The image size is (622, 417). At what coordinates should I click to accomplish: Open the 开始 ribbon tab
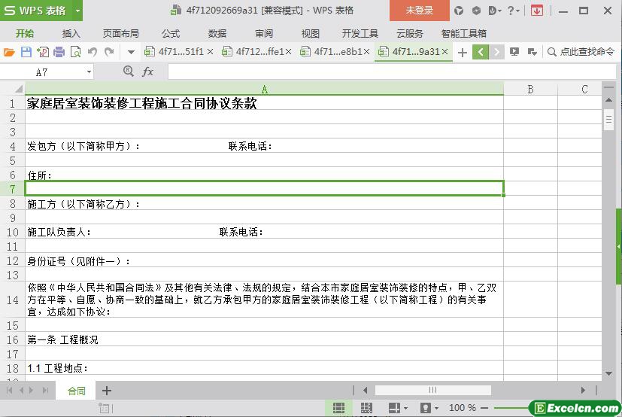(25, 33)
